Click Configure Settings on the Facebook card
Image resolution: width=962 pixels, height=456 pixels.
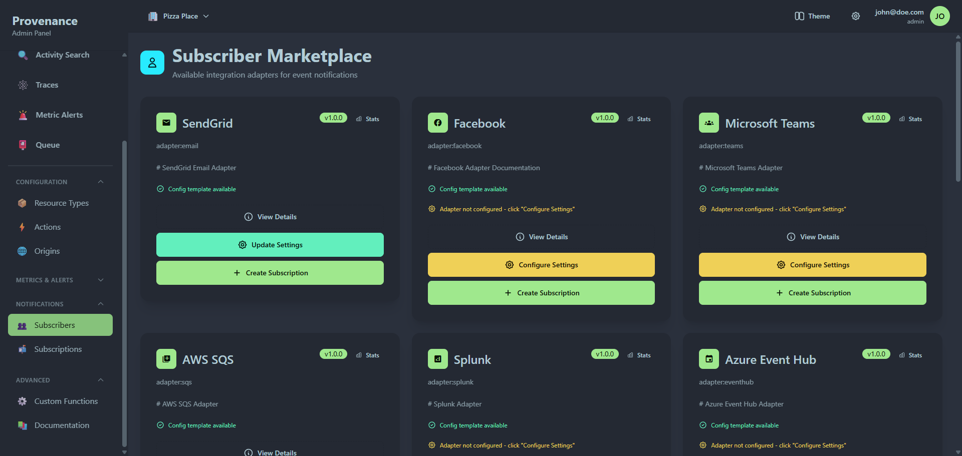tap(541, 265)
